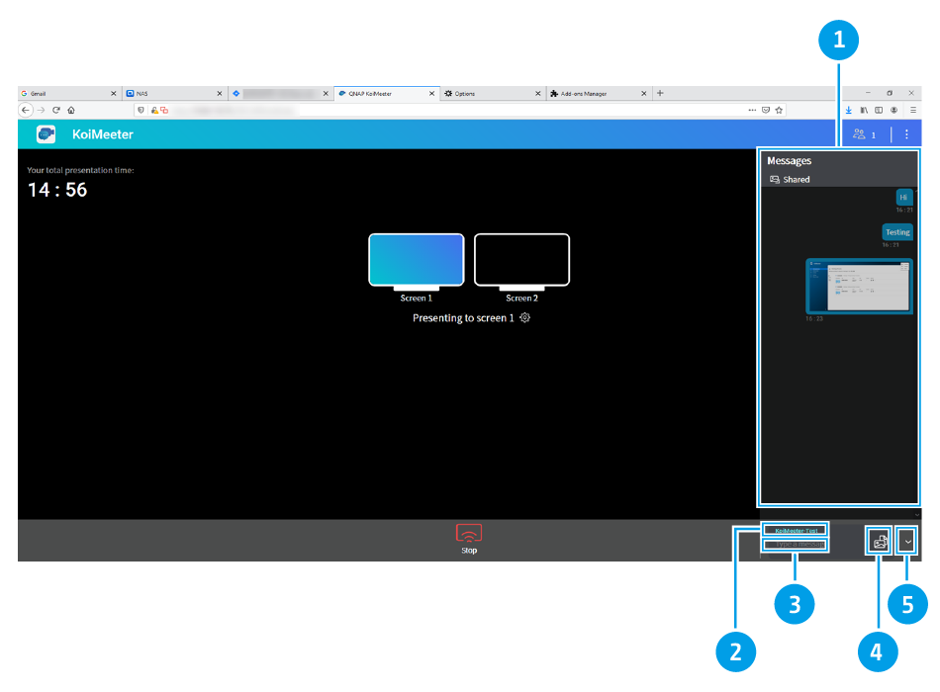Screen dimensions: 940x692
Task: Open the shared screenshot thumbnail in Messages
Action: pos(859,286)
